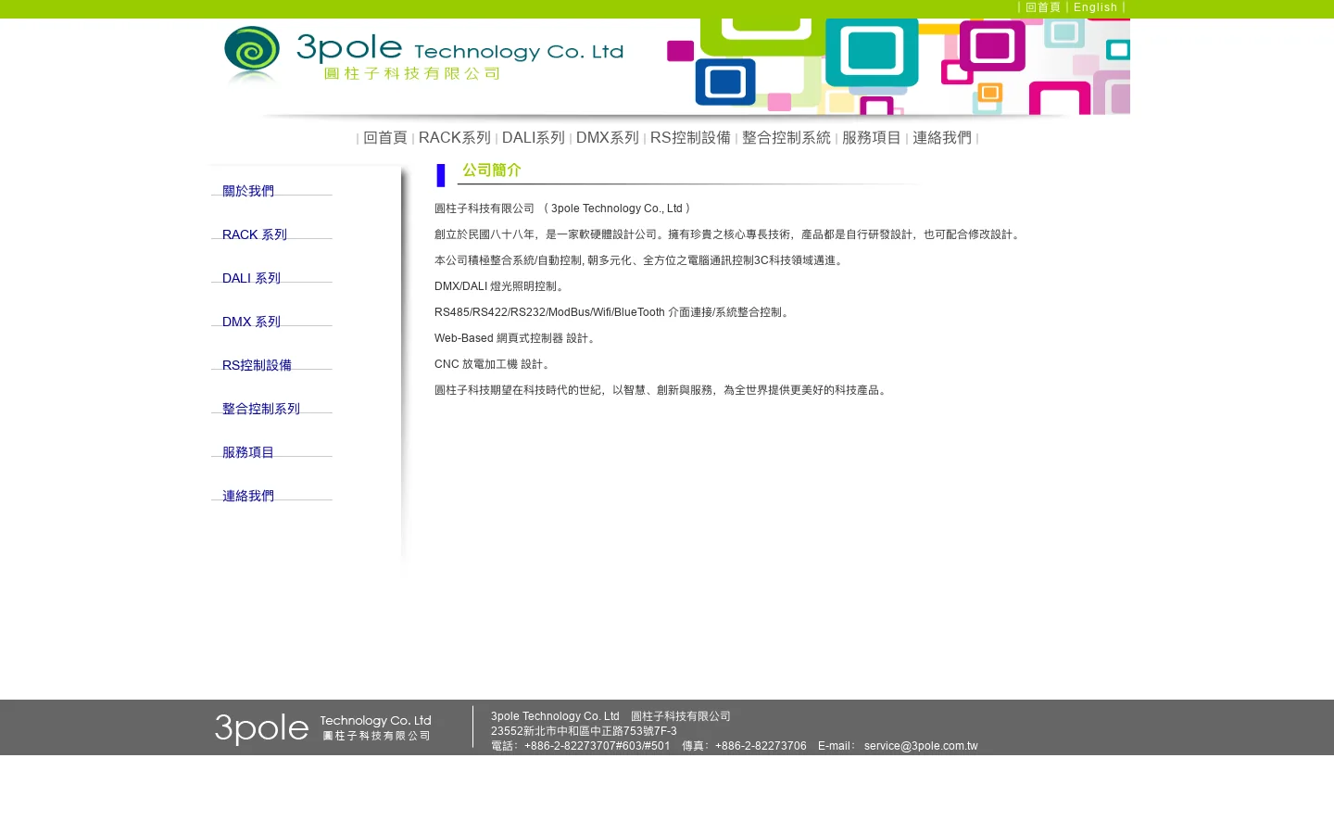Click the line 'Web-Based 網頁式控制器 設計。'

coord(517,338)
